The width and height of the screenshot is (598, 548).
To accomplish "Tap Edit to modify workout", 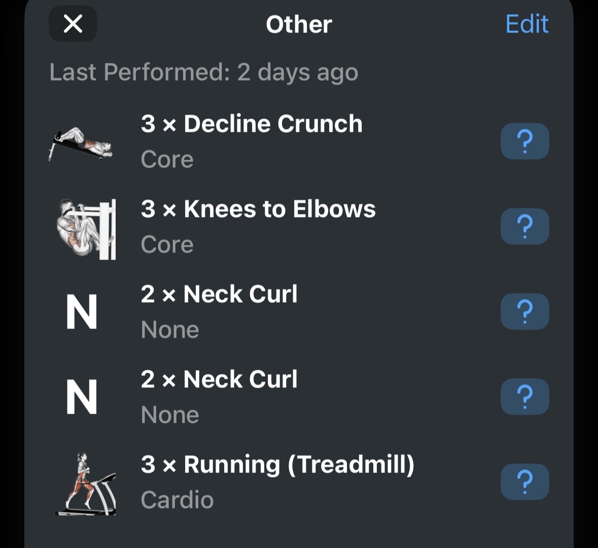I will click(526, 24).
